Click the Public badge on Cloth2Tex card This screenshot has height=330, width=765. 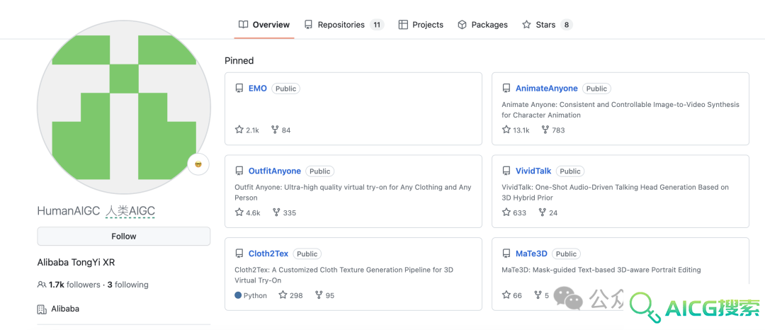307,254
